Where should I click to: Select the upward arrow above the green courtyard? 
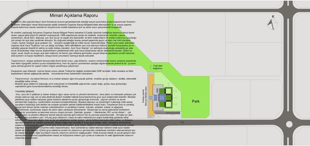click(168, 84)
